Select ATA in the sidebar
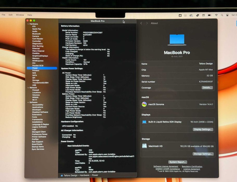This screenshot has width=237, height=182. click(x=34, y=27)
